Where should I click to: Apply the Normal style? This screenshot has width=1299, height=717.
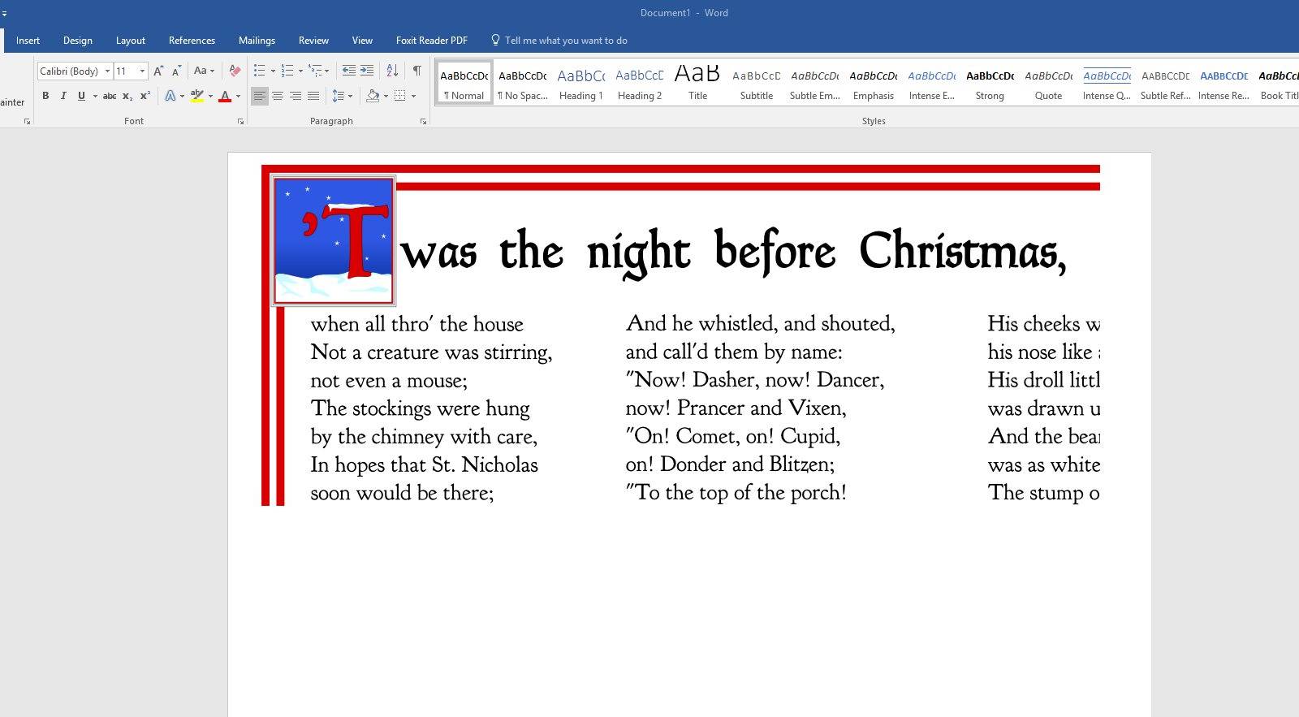(464, 82)
